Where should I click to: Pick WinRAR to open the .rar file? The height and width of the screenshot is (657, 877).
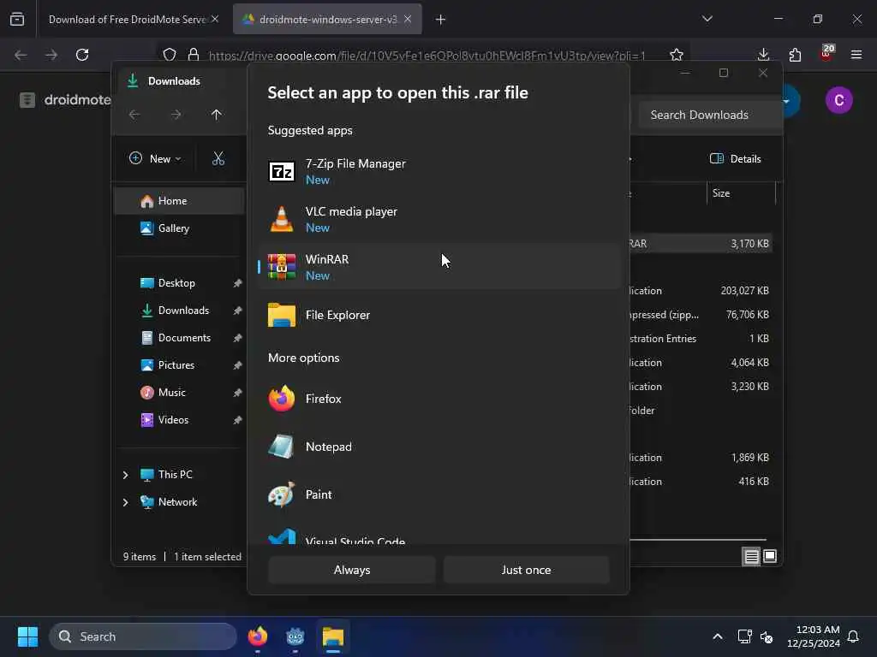pyautogui.click(x=439, y=267)
